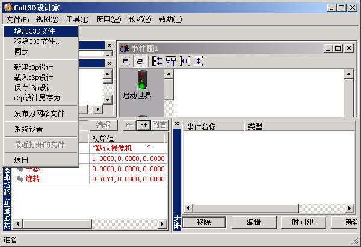This screenshot has height=247, width=361.
Task: Click the 时间线 button
Action: 303,222
